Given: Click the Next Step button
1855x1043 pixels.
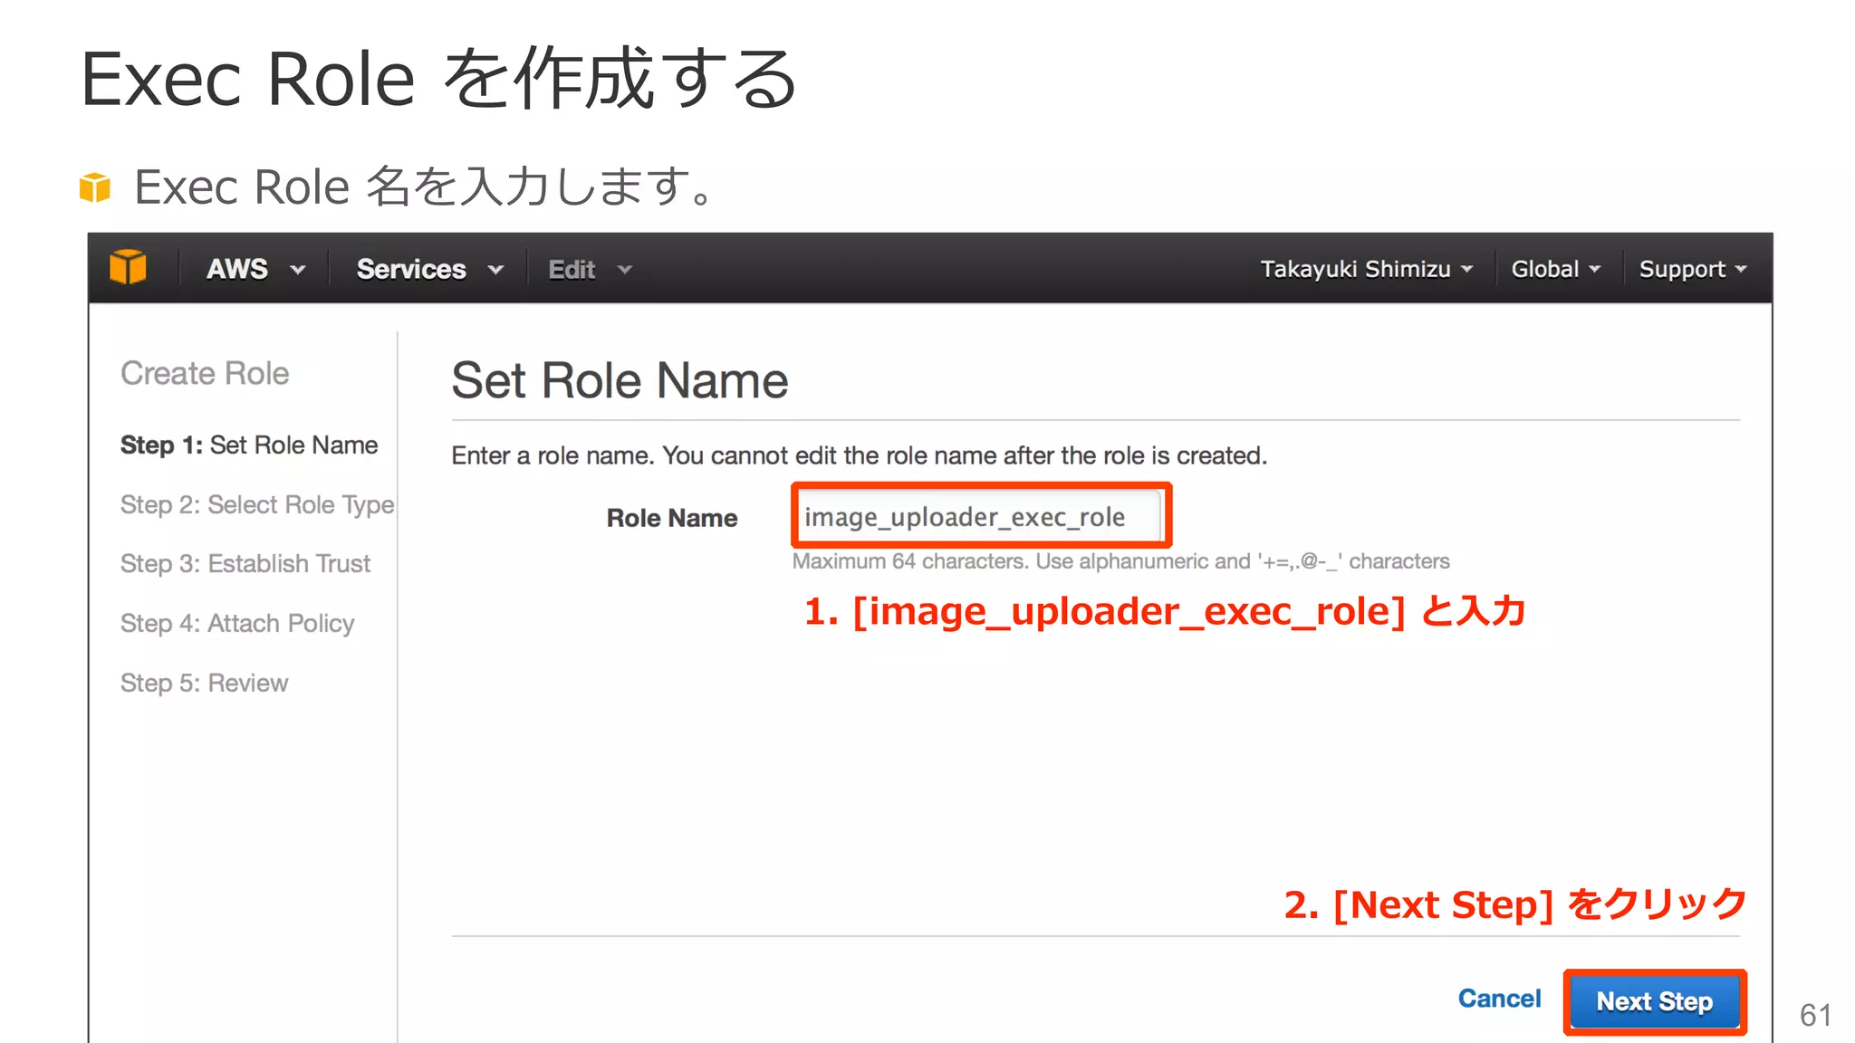Looking at the screenshot, I should (x=1654, y=1001).
